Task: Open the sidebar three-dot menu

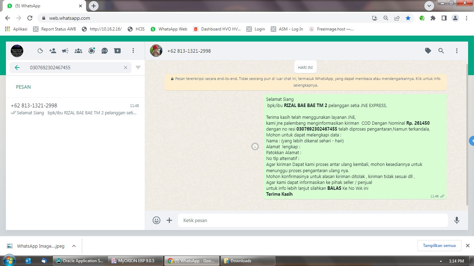Action: click(133, 51)
